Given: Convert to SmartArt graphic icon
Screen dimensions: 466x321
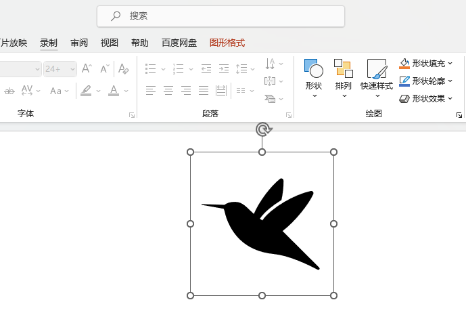Looking at the screenshot, I should coord(273,98).
